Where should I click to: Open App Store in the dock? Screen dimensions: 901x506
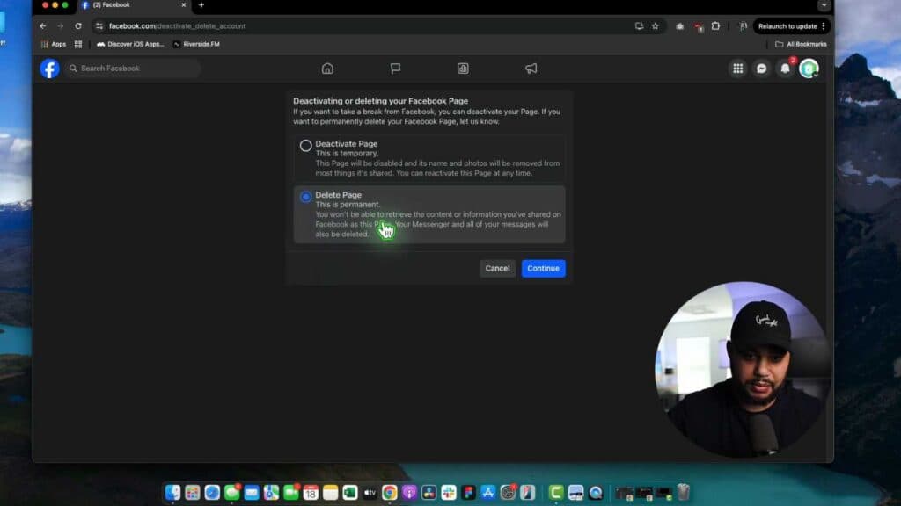(x=487, y=492)
